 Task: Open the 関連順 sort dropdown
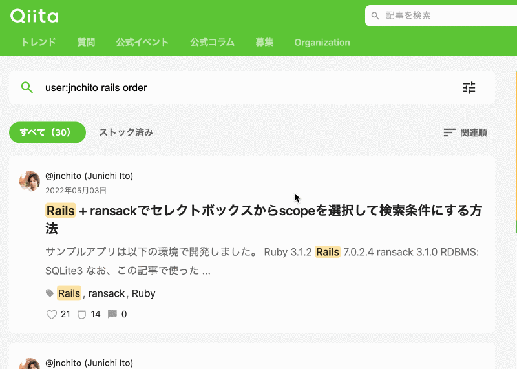click(x=465, y=132)
